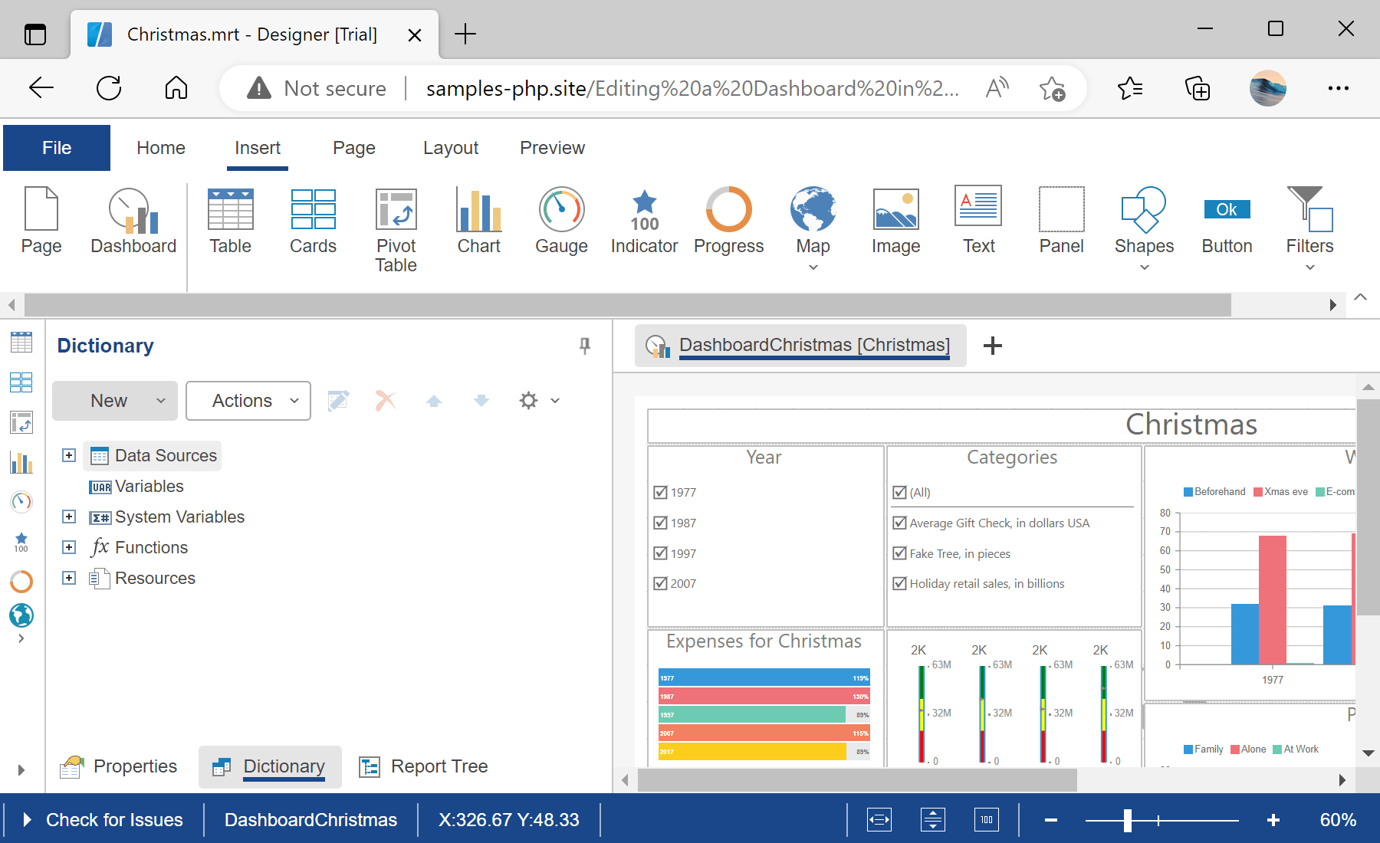The width and height of the screenshot is (1380, 843).
Task: Expand the Data Sources tree node
Action: coord(68,455)
